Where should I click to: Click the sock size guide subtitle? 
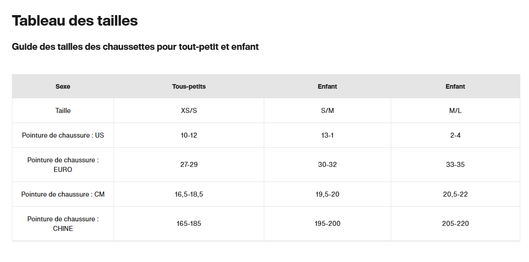[x=135, y=47]
